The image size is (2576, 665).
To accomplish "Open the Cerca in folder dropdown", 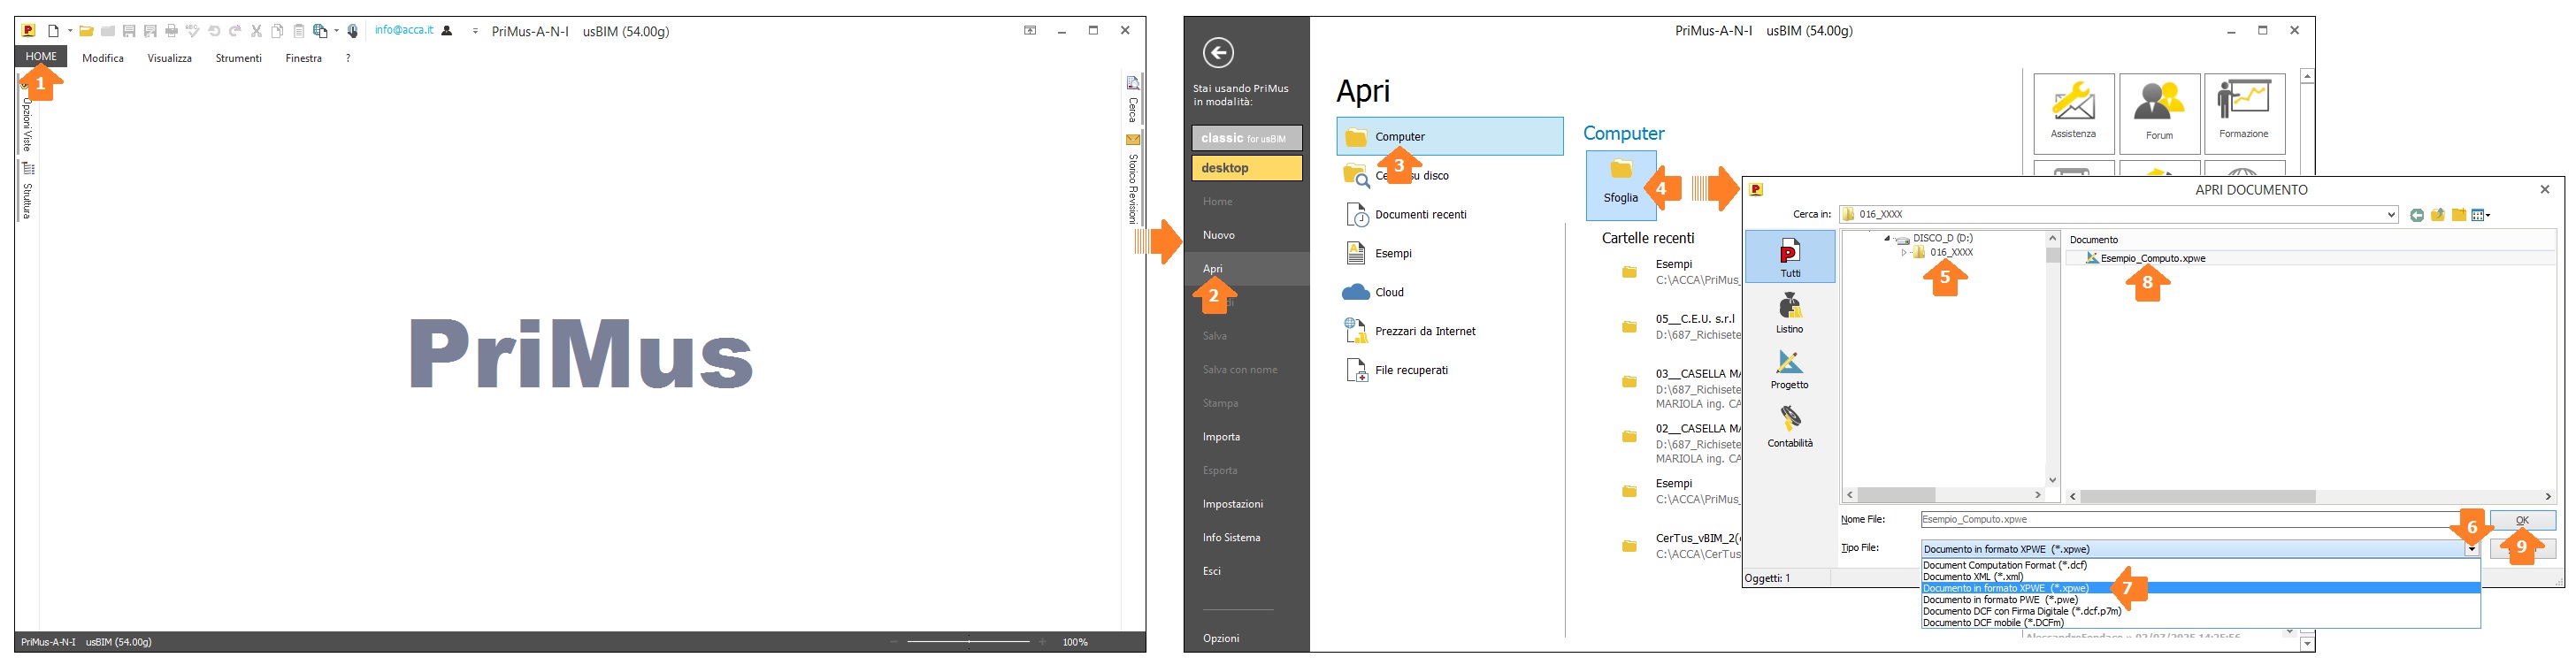I will pos(2391,215).
